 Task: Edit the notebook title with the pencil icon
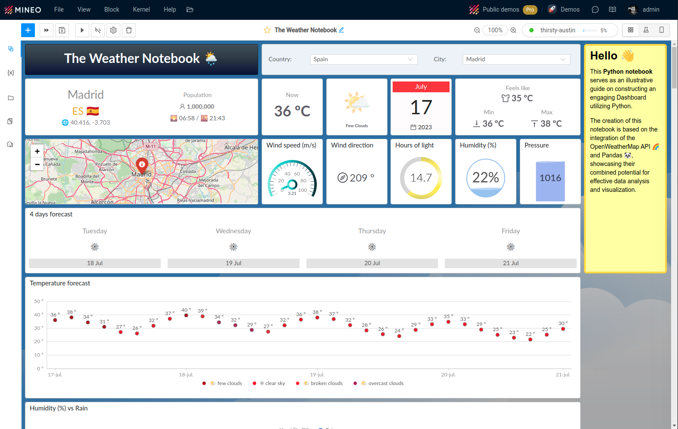pos(341,30)
